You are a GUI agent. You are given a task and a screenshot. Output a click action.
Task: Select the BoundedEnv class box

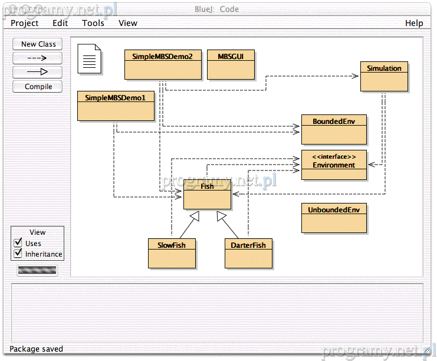click(x=334, y=130)
